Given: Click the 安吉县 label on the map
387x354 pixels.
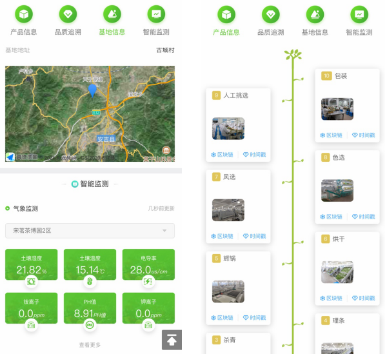Looking at the screenshot, I should click(x=106, y=139).
